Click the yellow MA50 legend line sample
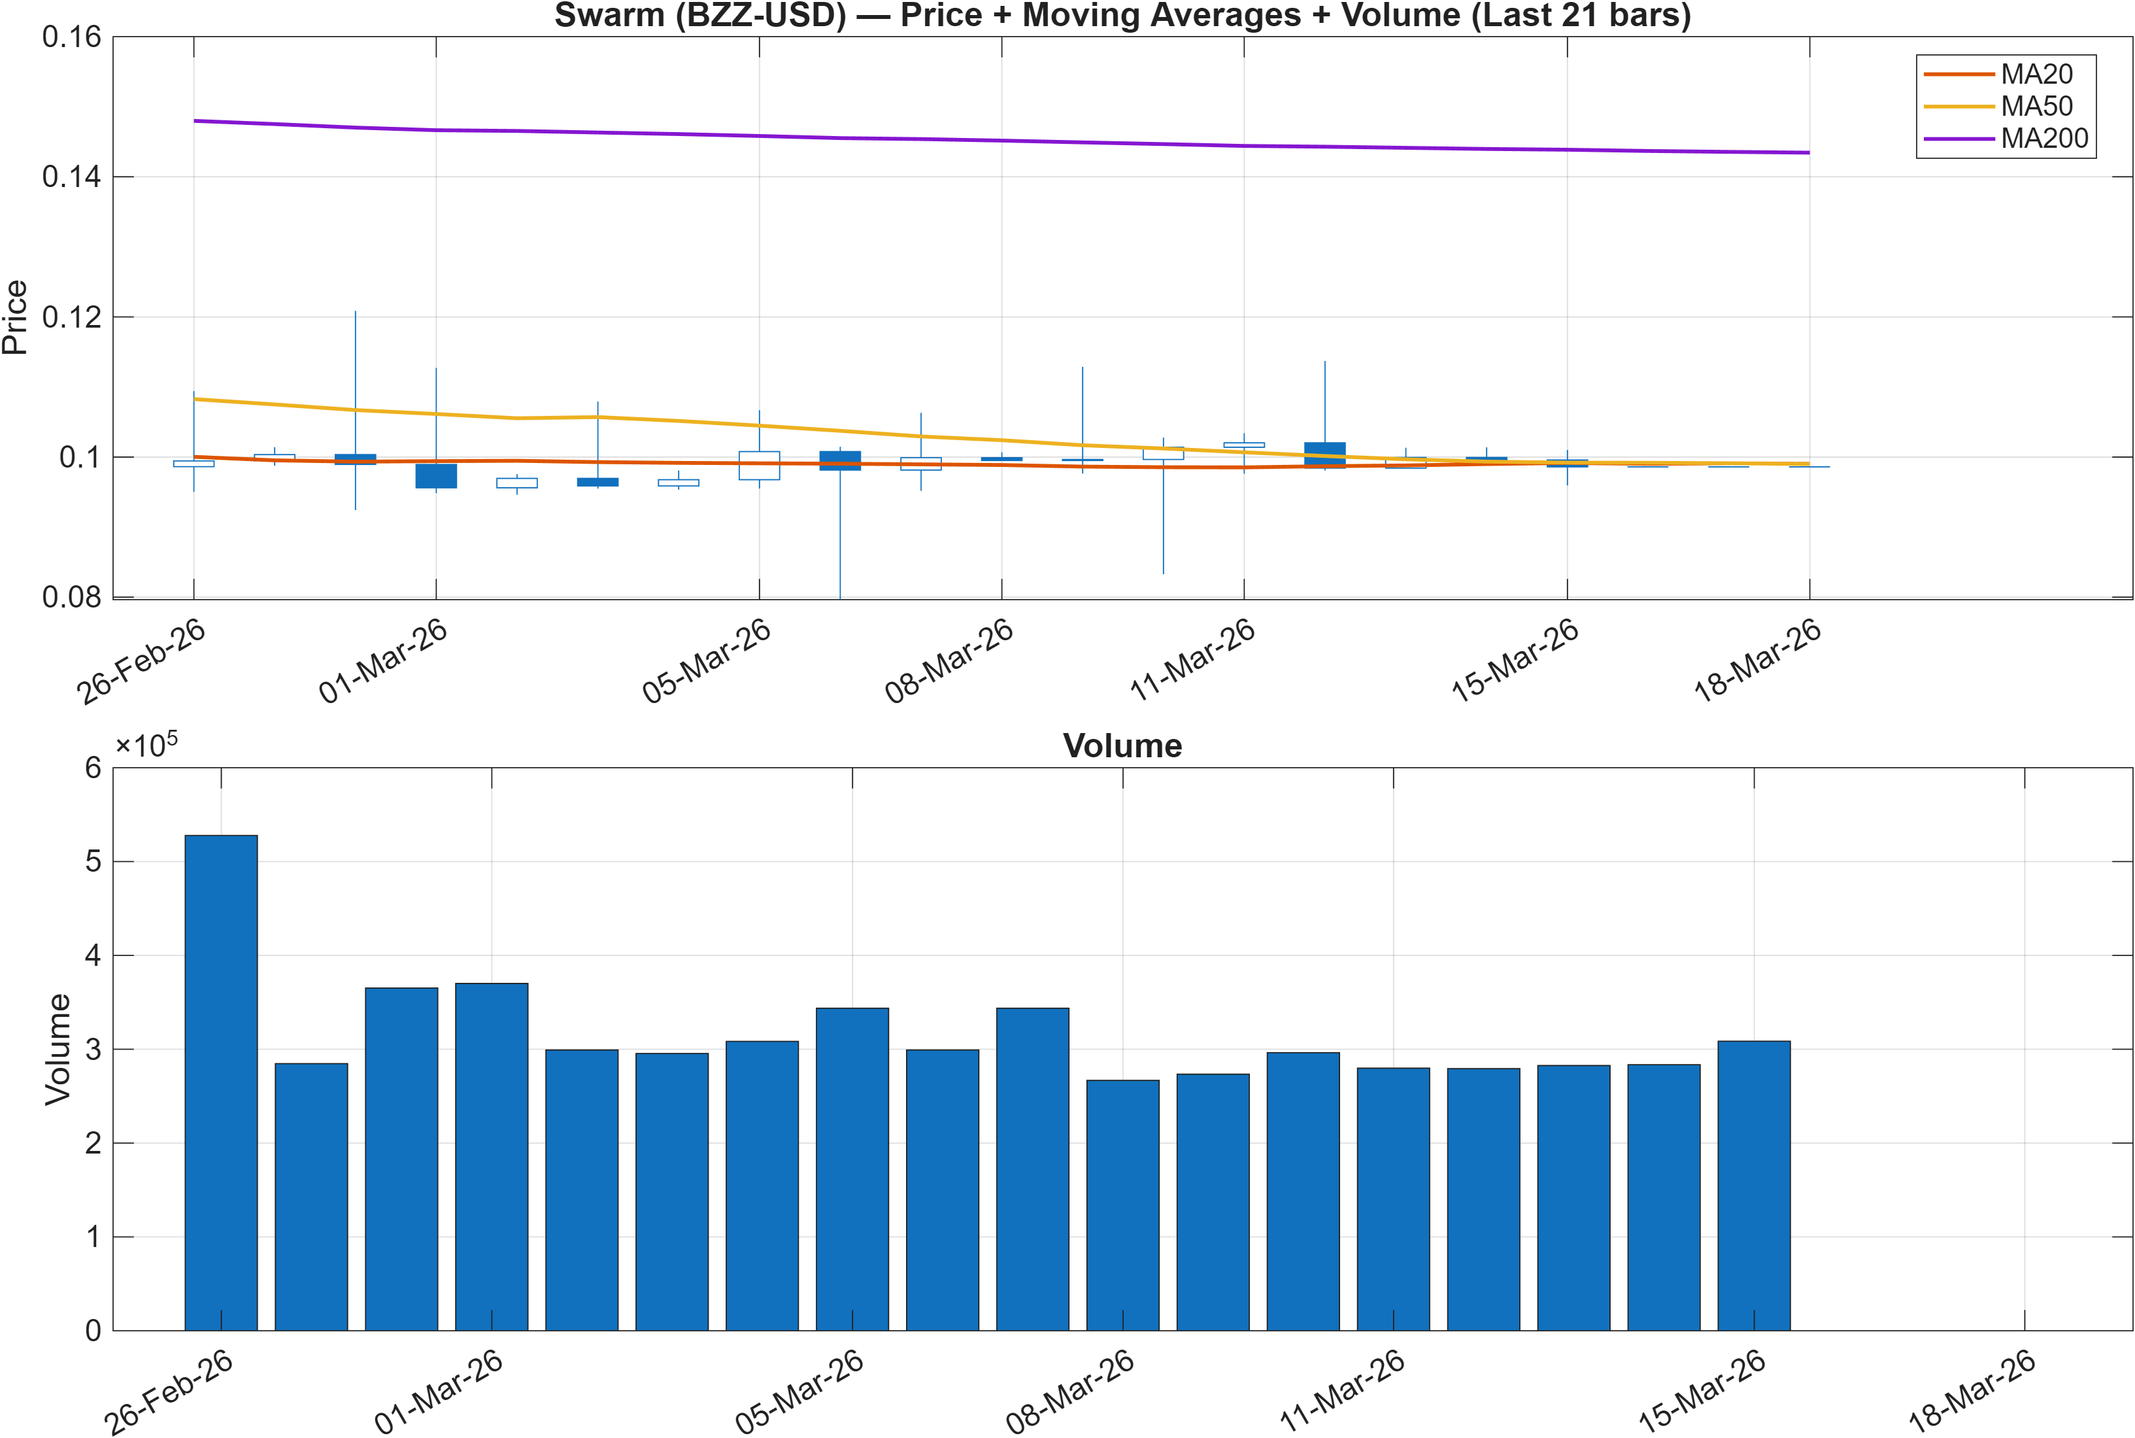The width and height of the screenshot is (2135, 1438). pos(1959,107)
